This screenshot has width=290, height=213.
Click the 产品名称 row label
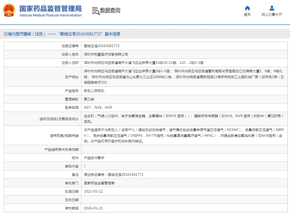(72, 91)
